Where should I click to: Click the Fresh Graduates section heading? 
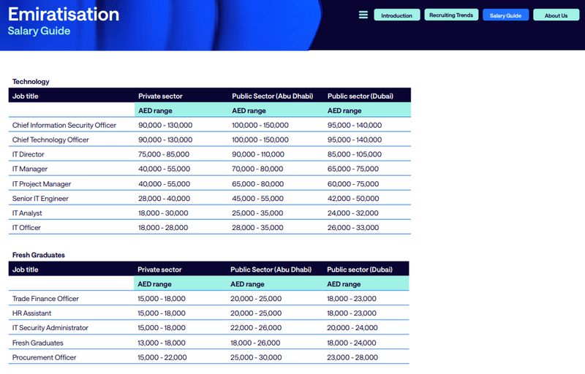[39, 255]
